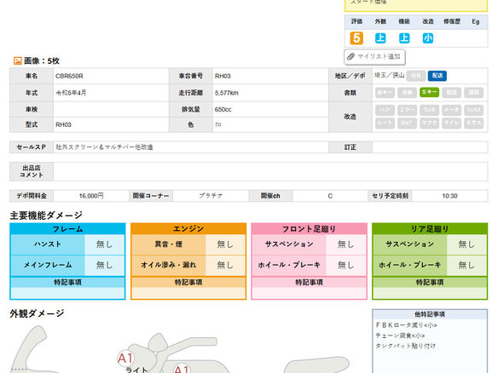Click the blue 小 badge under 改造
498x373 pixels.
(x=428, y=38)
